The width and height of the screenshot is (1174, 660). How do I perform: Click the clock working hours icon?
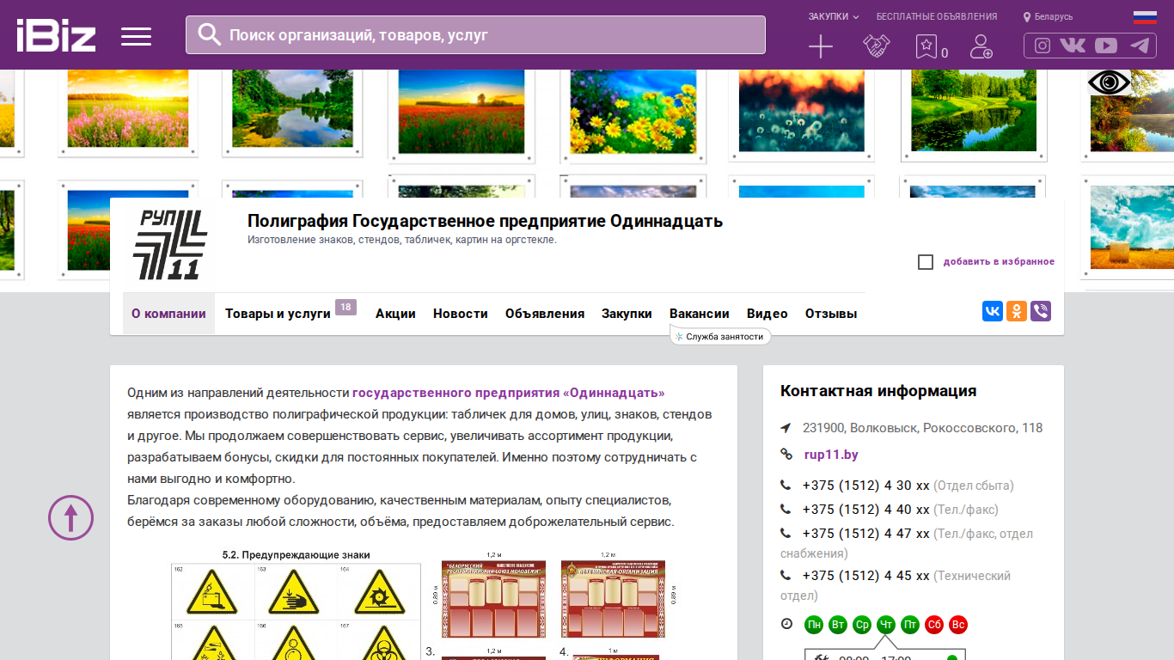786,624
